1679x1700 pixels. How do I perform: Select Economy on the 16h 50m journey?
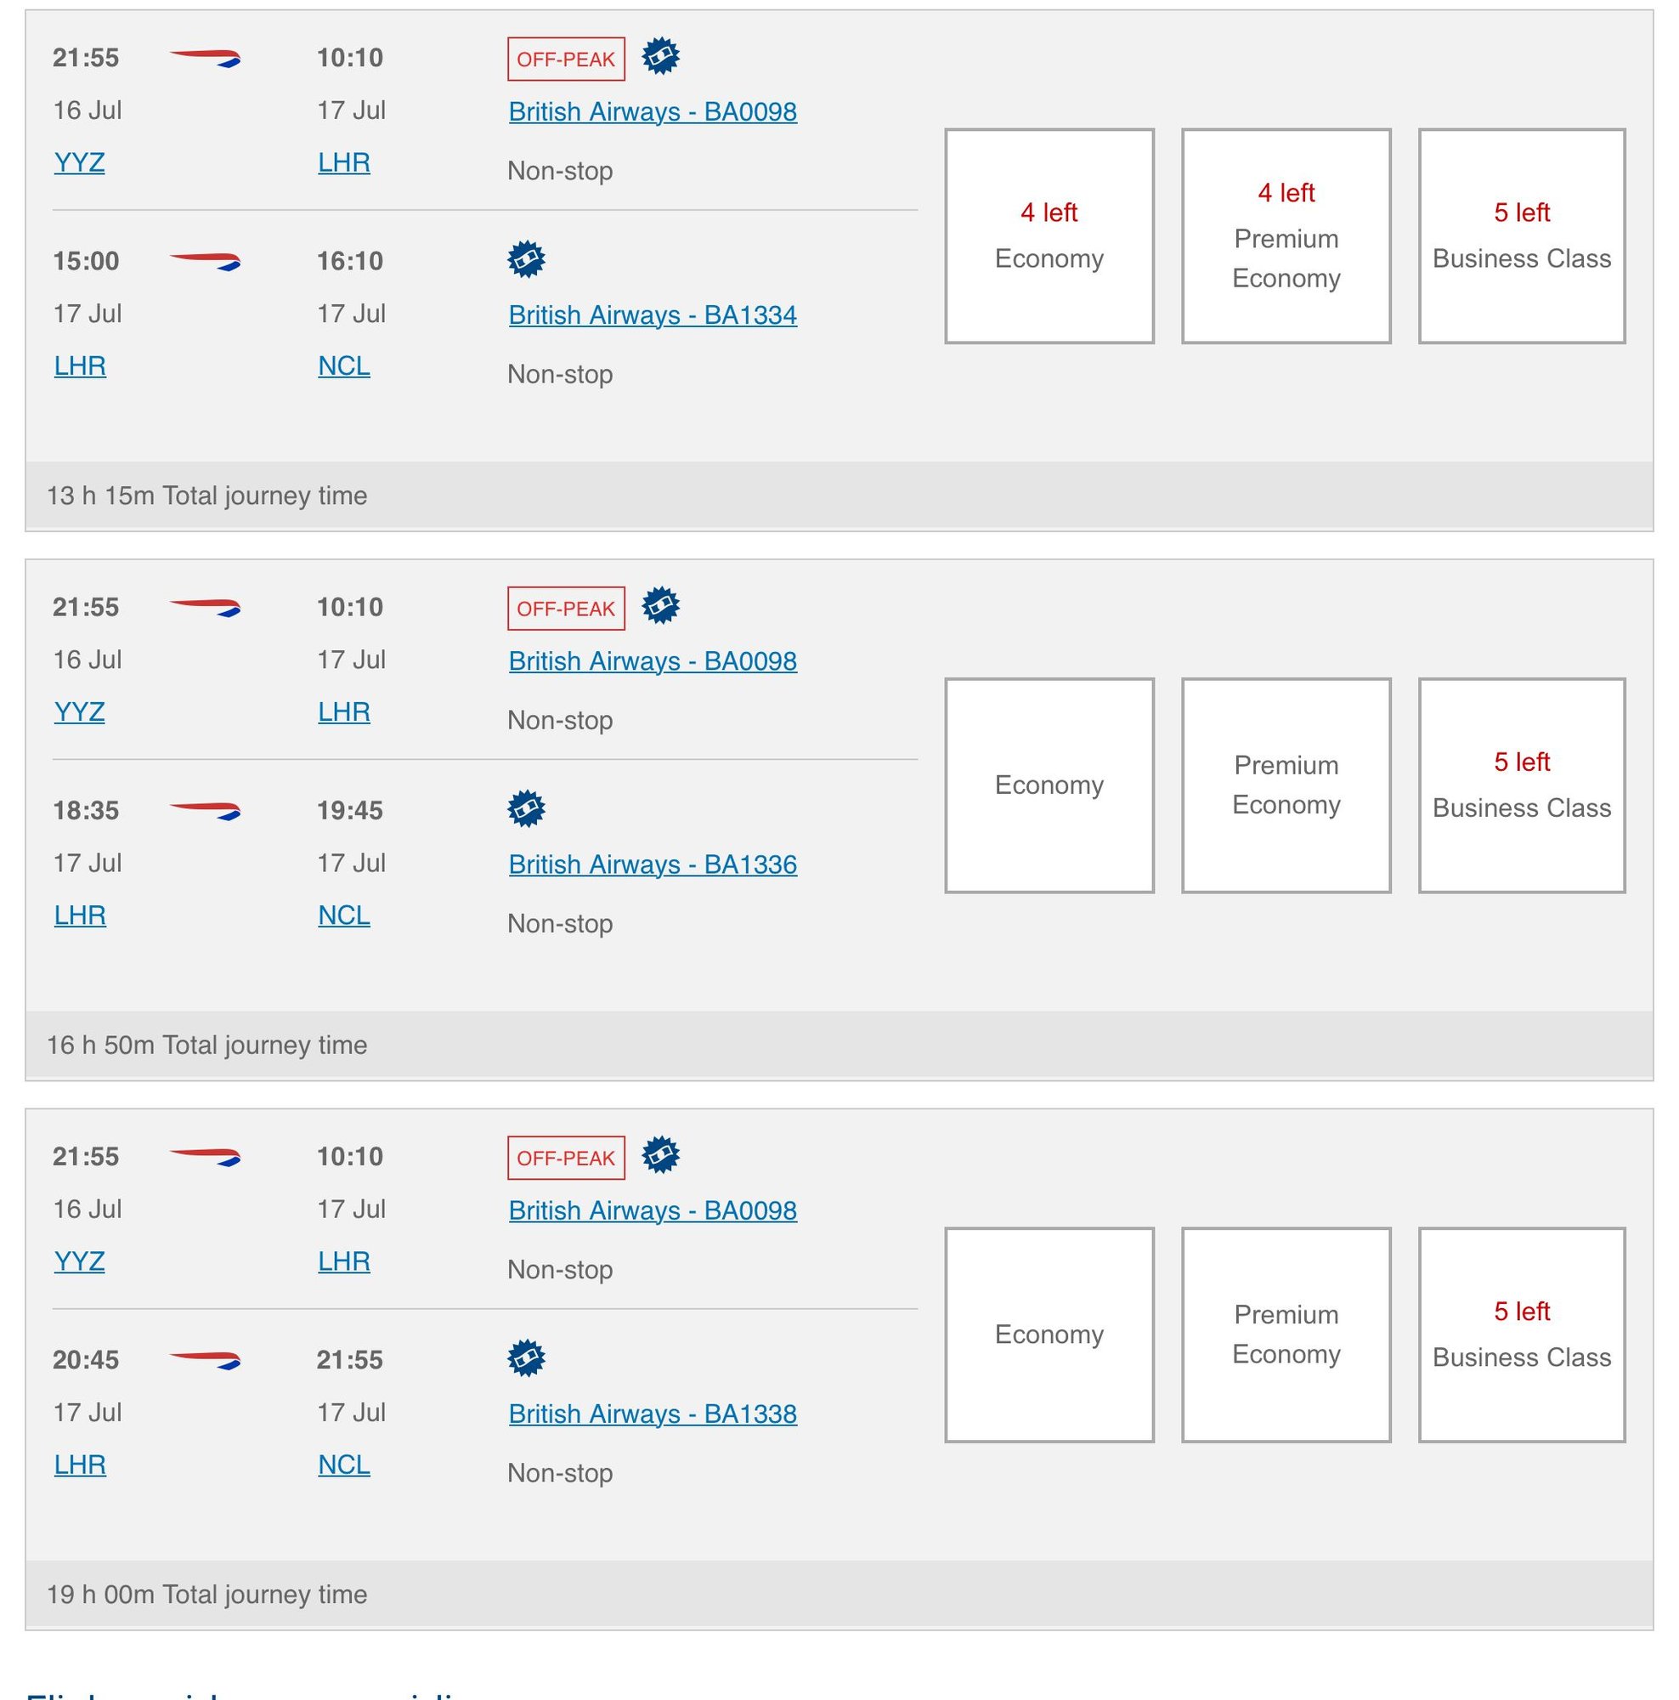(x=1049, y=785)
